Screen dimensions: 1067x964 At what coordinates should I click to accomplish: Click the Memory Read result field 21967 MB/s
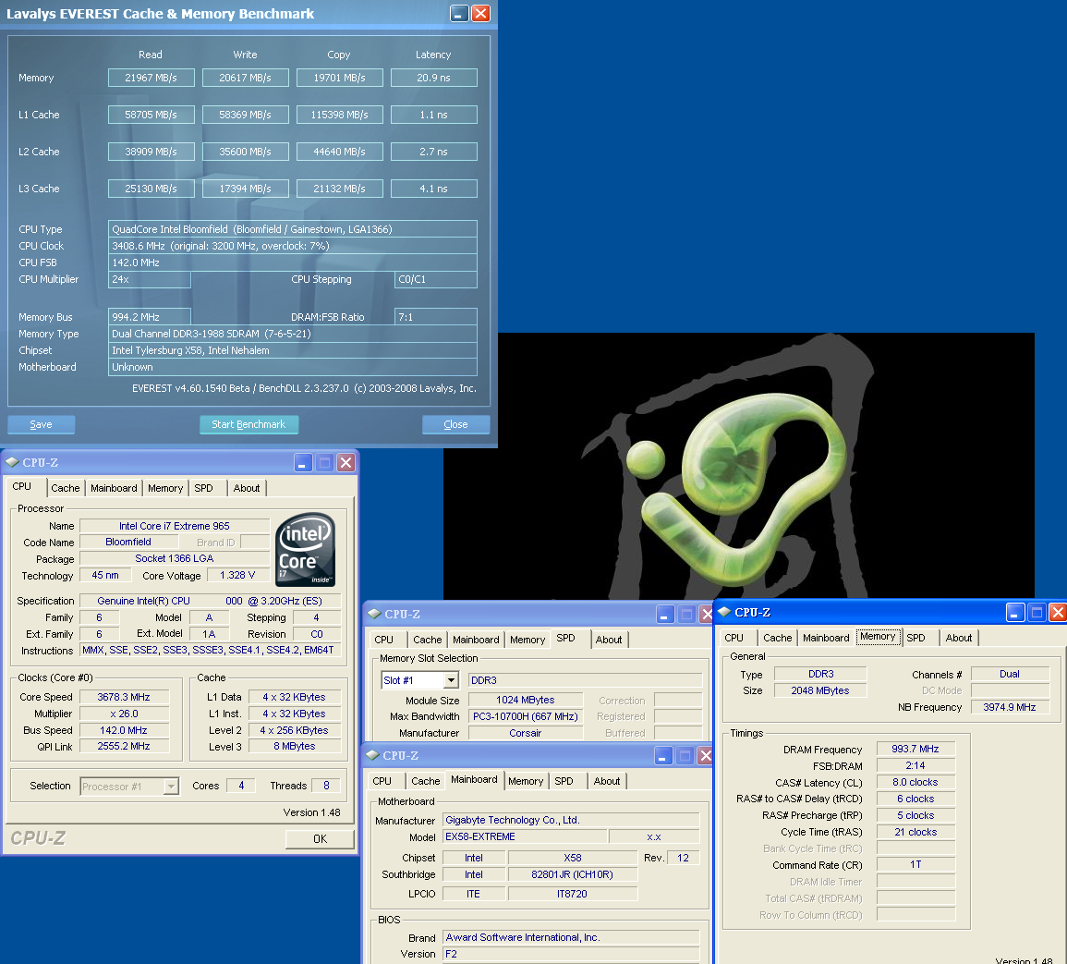click(151, 78)
